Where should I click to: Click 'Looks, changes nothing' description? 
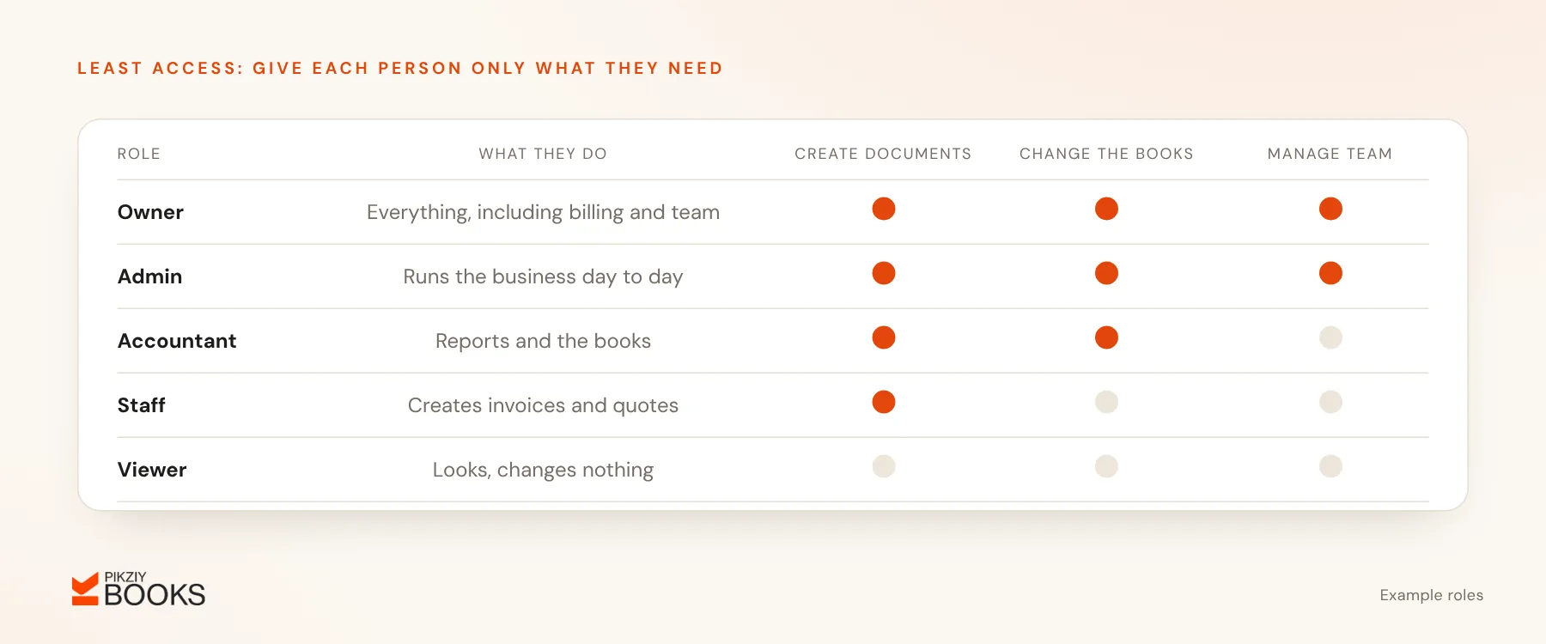coord(543,470)
